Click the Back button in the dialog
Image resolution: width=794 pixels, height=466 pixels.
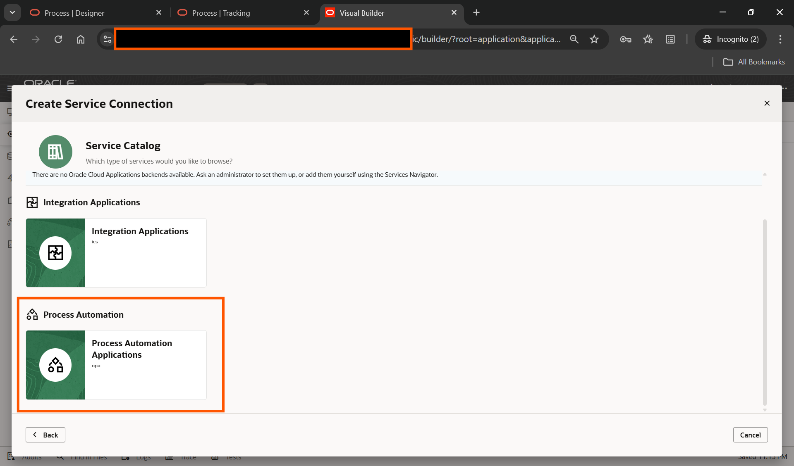45,435
